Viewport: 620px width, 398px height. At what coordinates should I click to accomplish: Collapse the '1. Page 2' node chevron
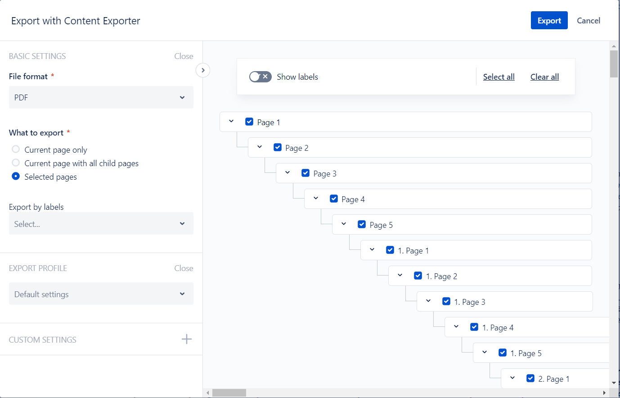coord(400,276)
